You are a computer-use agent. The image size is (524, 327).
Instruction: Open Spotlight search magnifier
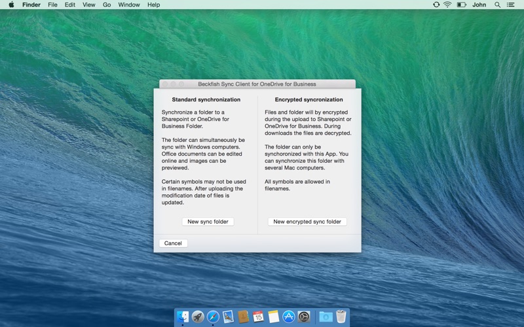coord(497,5)
